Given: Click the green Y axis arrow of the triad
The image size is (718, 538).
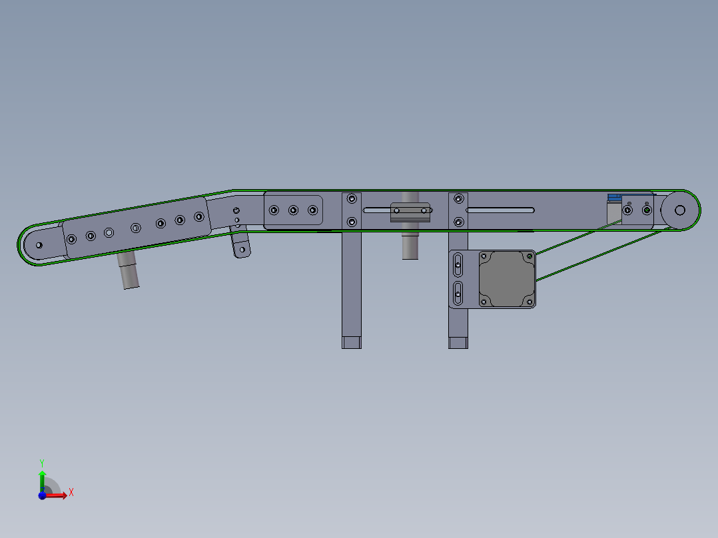Looking at the screenshot, I should 42,481.
